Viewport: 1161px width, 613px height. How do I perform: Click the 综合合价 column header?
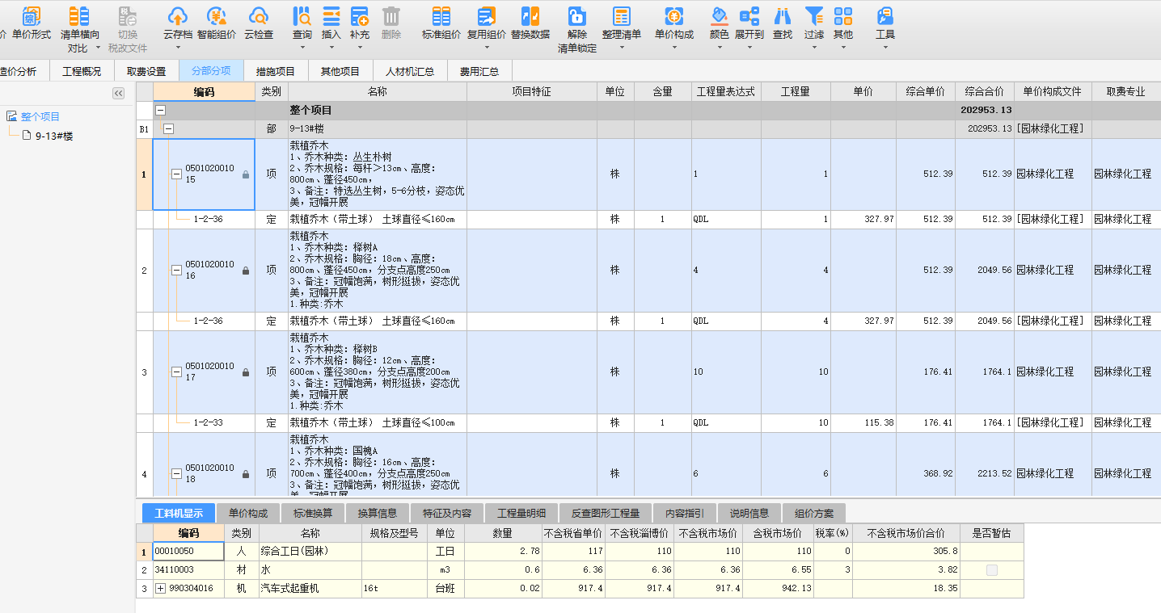(983, 91)
